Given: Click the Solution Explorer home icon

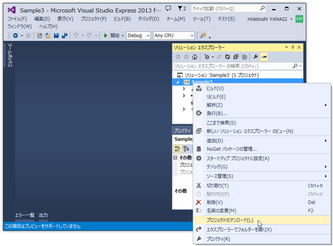Looking at the screenshot, I should tap(194, 57).
